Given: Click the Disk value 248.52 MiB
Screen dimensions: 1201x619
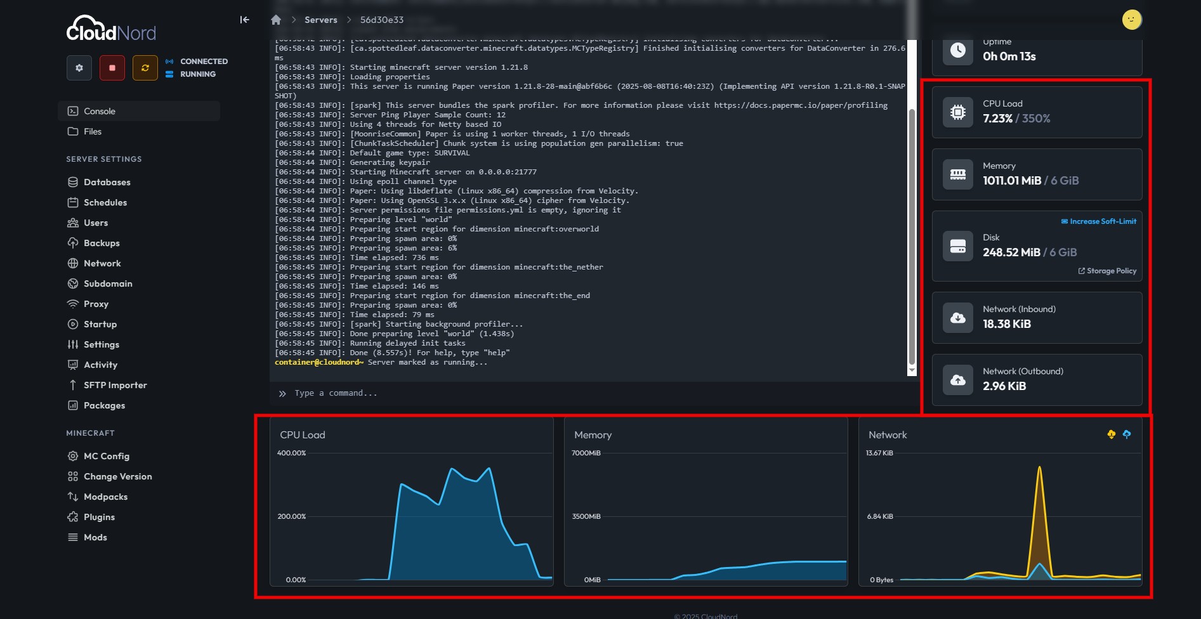Looking at the screenshot, I should (x=1011, y=252).
